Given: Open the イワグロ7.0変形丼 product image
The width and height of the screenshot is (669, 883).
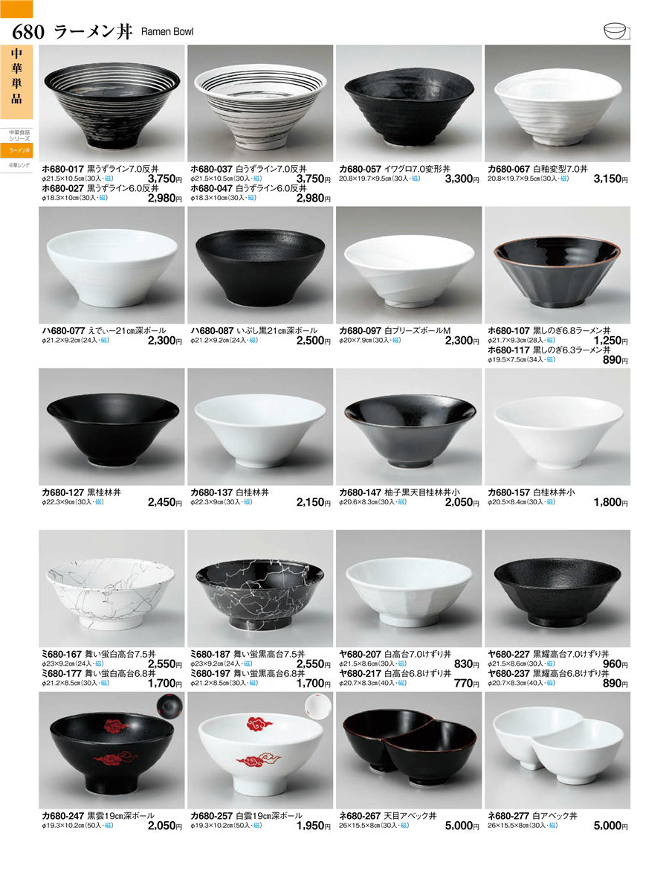Looking at the screenshot, I should [x=409, y=103].
